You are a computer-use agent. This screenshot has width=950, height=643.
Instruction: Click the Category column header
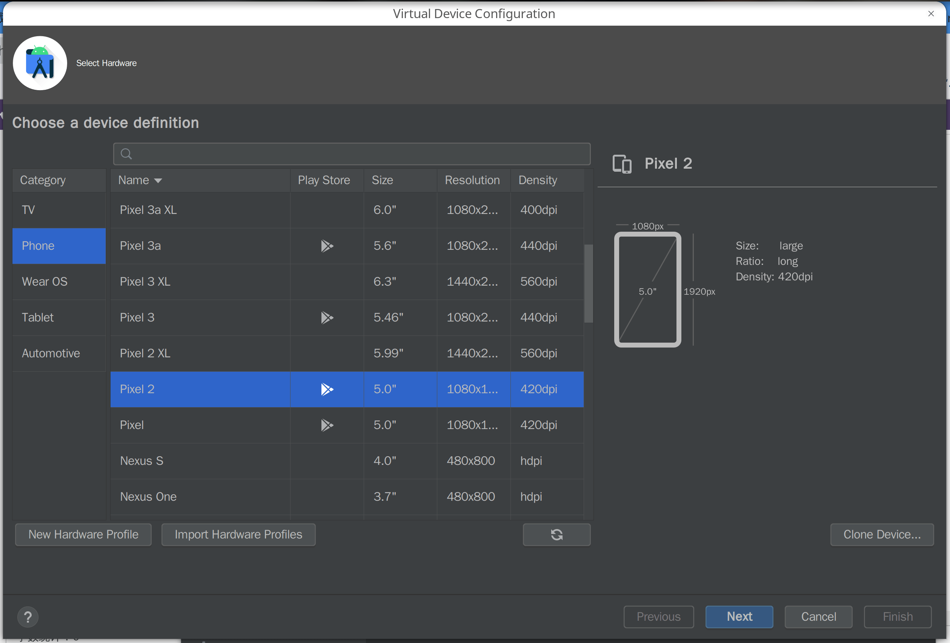[59, 180]
